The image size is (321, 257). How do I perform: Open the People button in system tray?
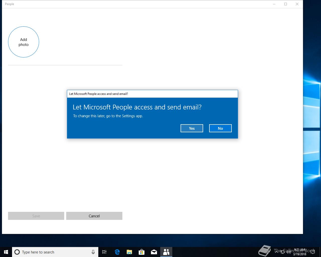[x=268, y=252]
